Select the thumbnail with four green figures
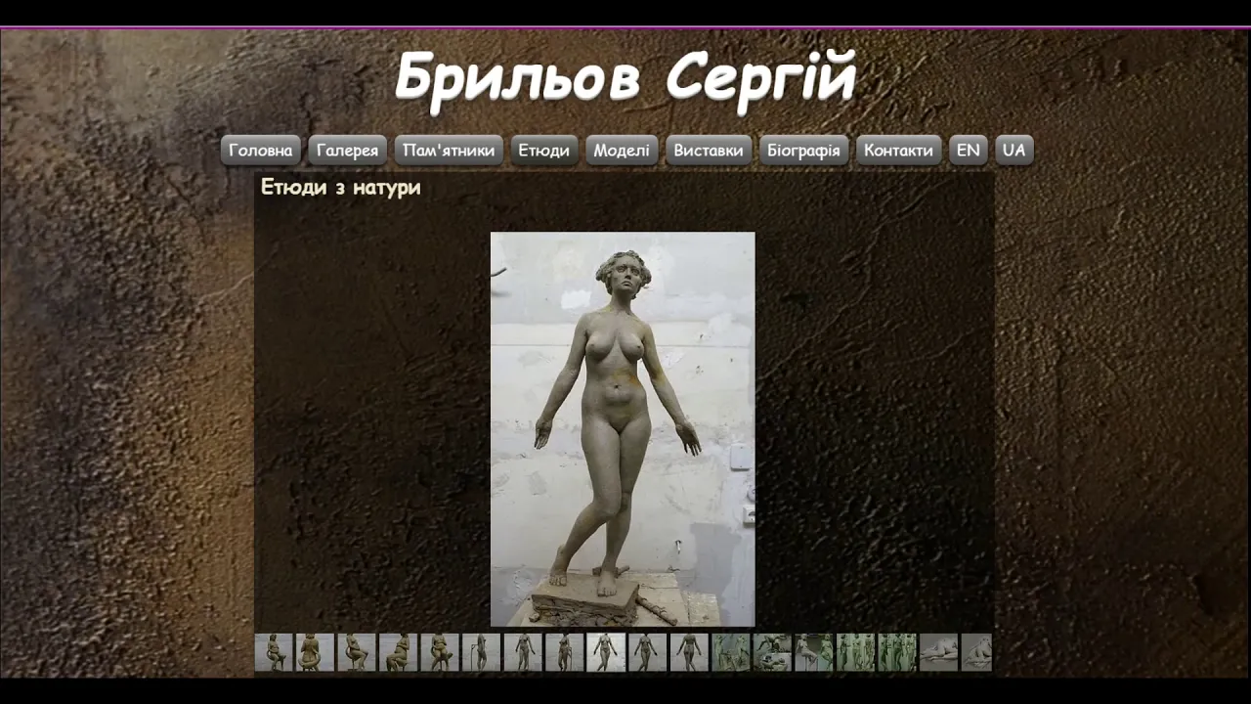The image size is (1251, 704). pyautogui.click(x=897, y=652)
